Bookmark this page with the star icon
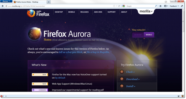Viewport: 186px width, 99px height. point(114,6)
